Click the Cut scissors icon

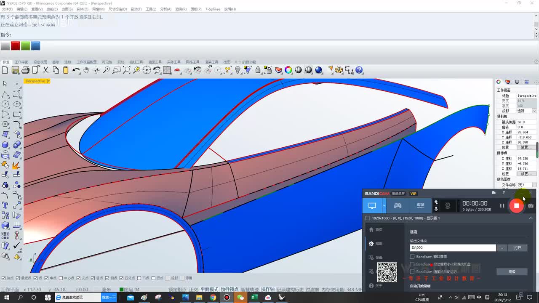point(46,70)
